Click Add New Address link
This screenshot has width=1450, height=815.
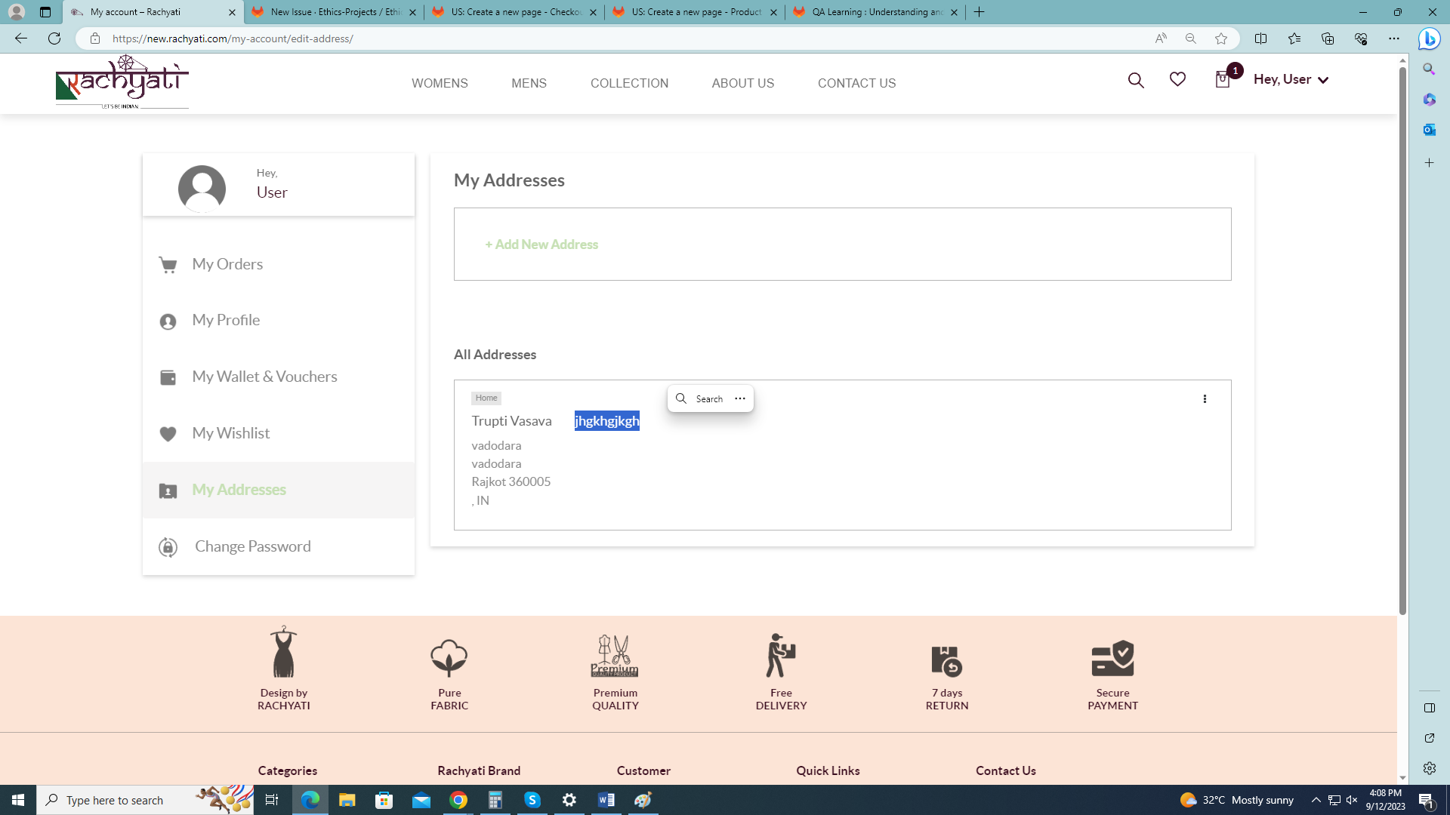coord(541,244)
